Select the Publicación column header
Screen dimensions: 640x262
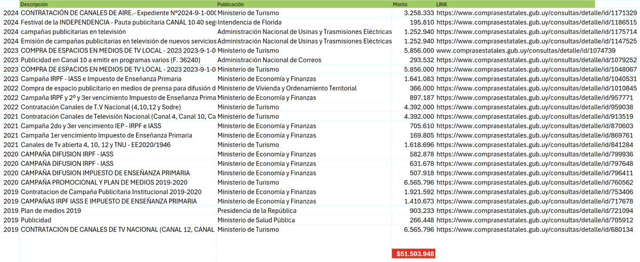click(x=304, y=4)
